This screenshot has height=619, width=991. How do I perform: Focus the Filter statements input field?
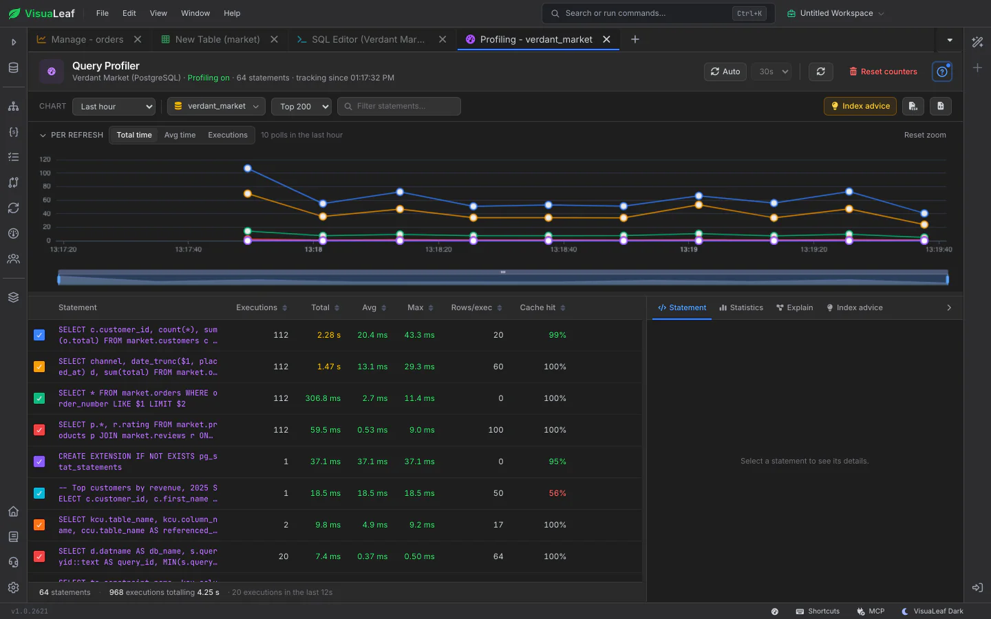coord(399,106)
